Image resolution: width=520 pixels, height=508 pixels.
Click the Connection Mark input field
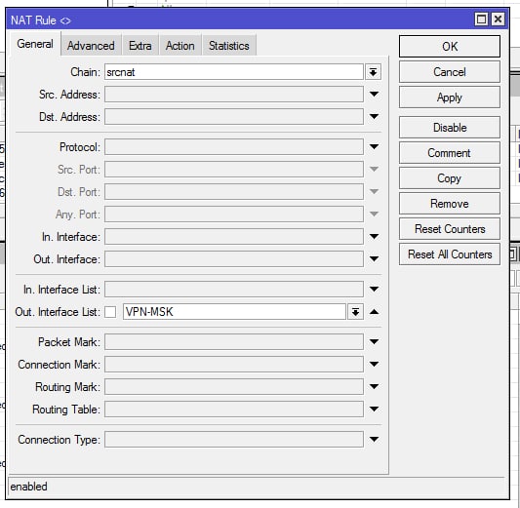(234, 365)
